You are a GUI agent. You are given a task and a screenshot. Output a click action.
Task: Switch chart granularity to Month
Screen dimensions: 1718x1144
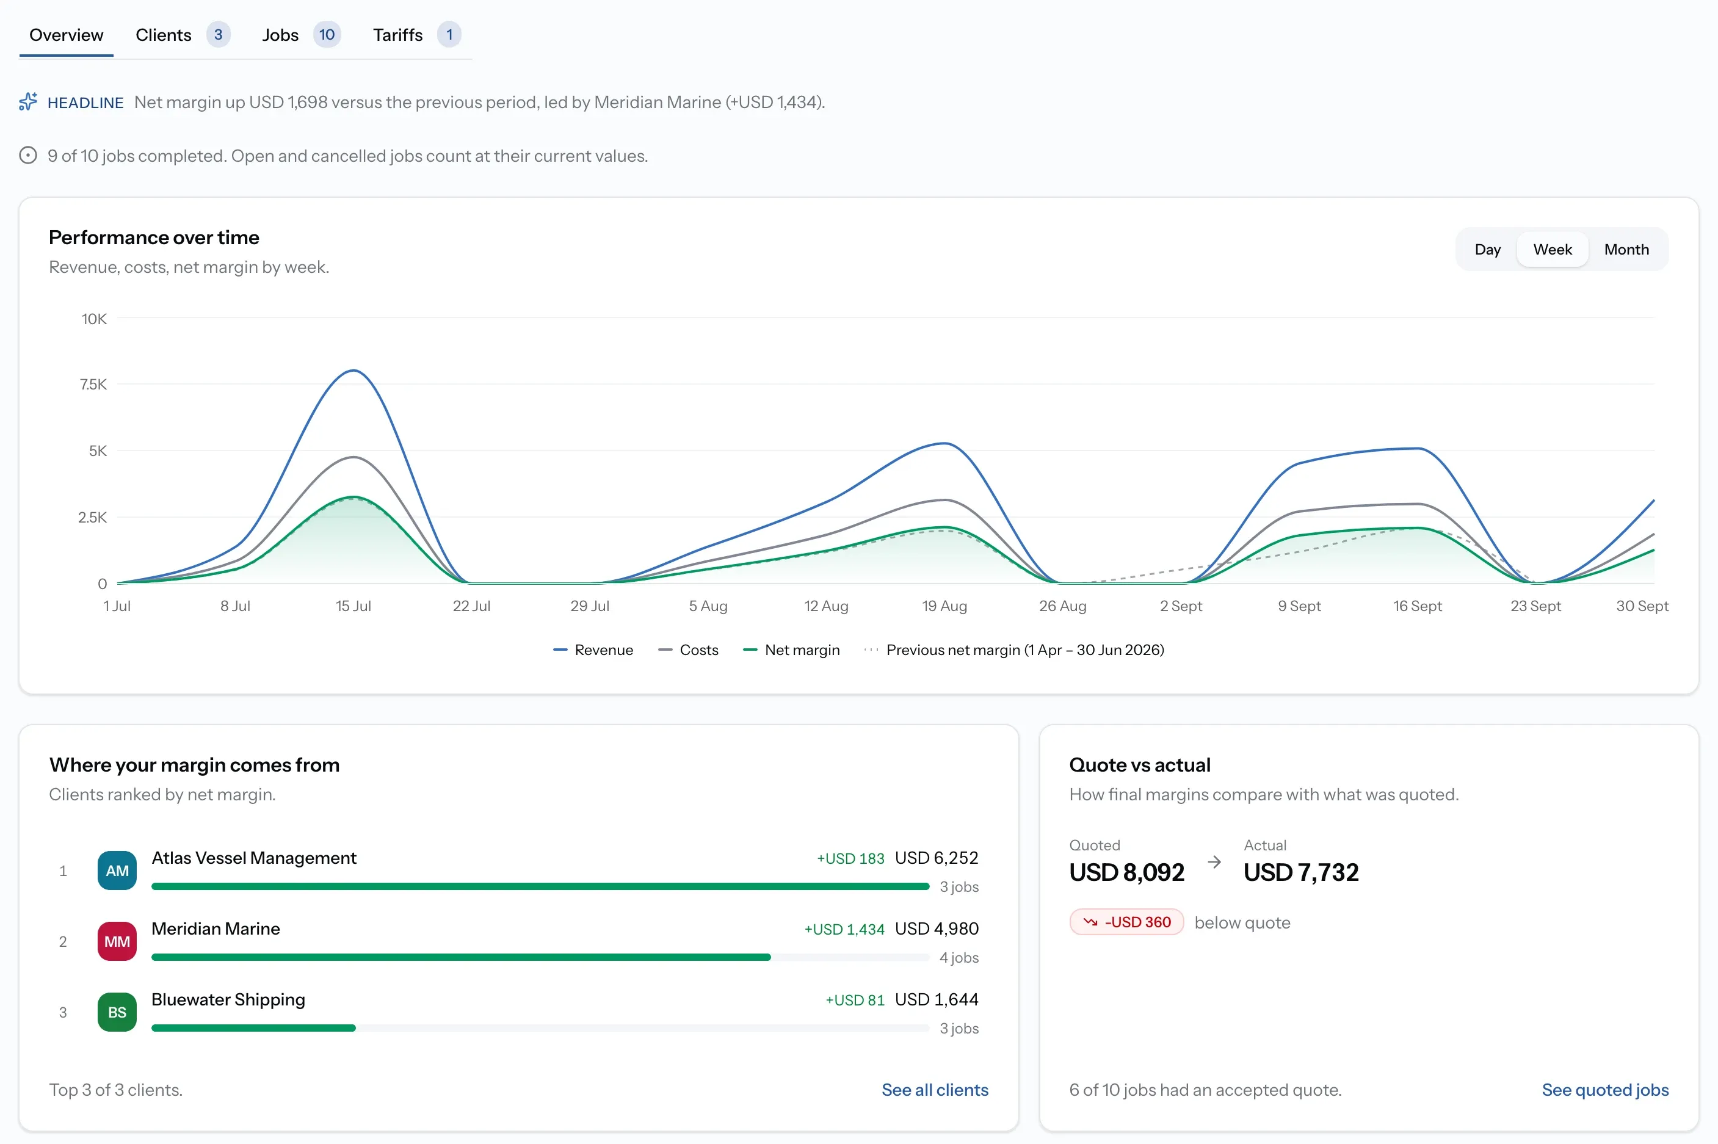point(1626,250)
